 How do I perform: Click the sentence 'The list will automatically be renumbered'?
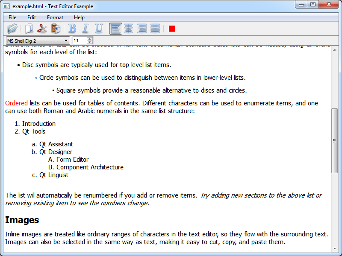click(101, 195)
